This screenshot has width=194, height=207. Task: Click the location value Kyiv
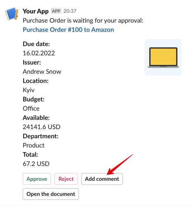[28, 90]
